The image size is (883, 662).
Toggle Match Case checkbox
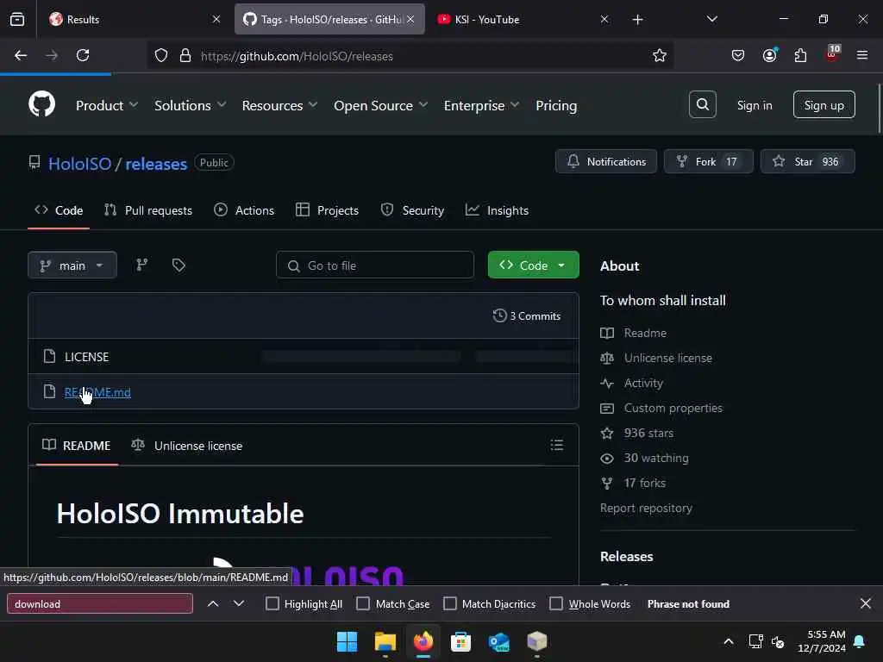pyautogui.click(x=363, y=604)
